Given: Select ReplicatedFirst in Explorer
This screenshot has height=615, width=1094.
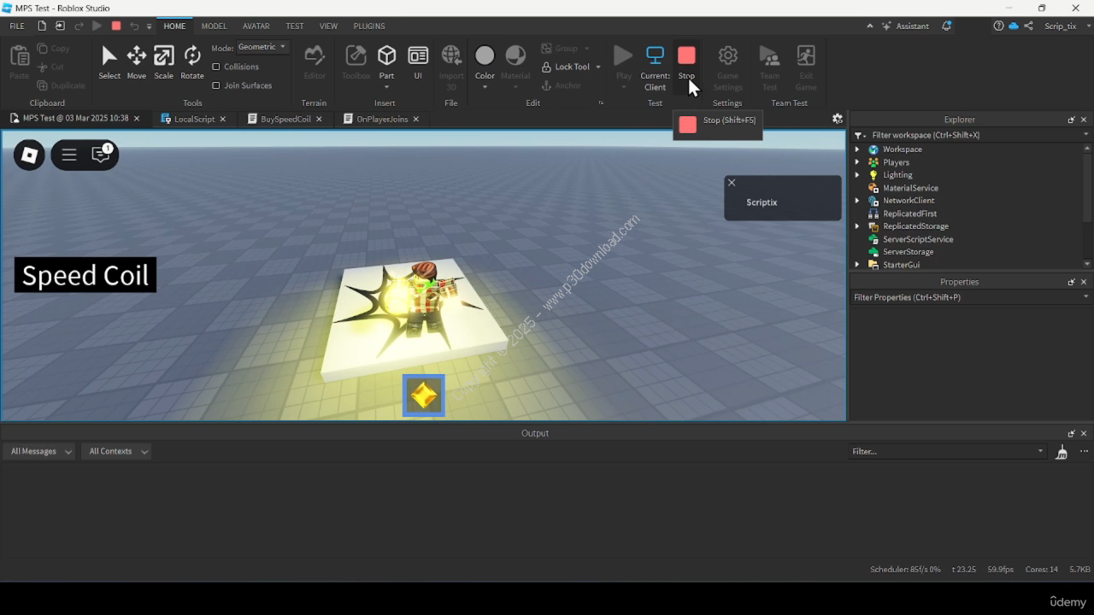Looking at the screenshot, I should point(909,214).
